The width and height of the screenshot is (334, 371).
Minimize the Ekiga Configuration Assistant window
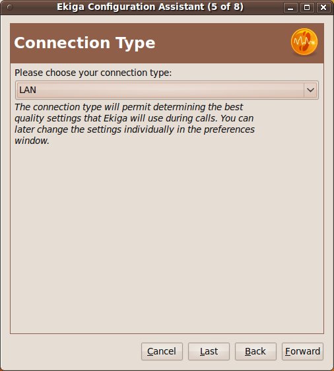[x=290, y=7]
